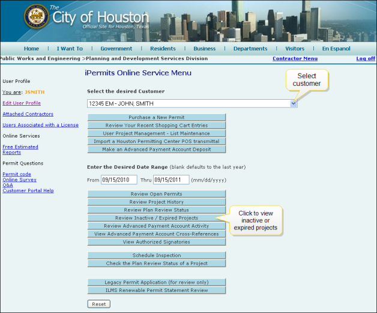Open Free Estimated Reports link

20,150
